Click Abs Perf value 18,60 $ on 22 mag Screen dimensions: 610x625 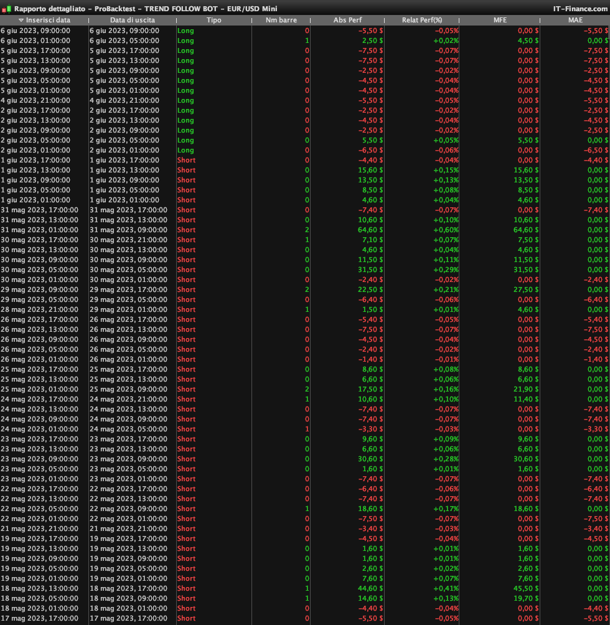click(x=370, y=509)
